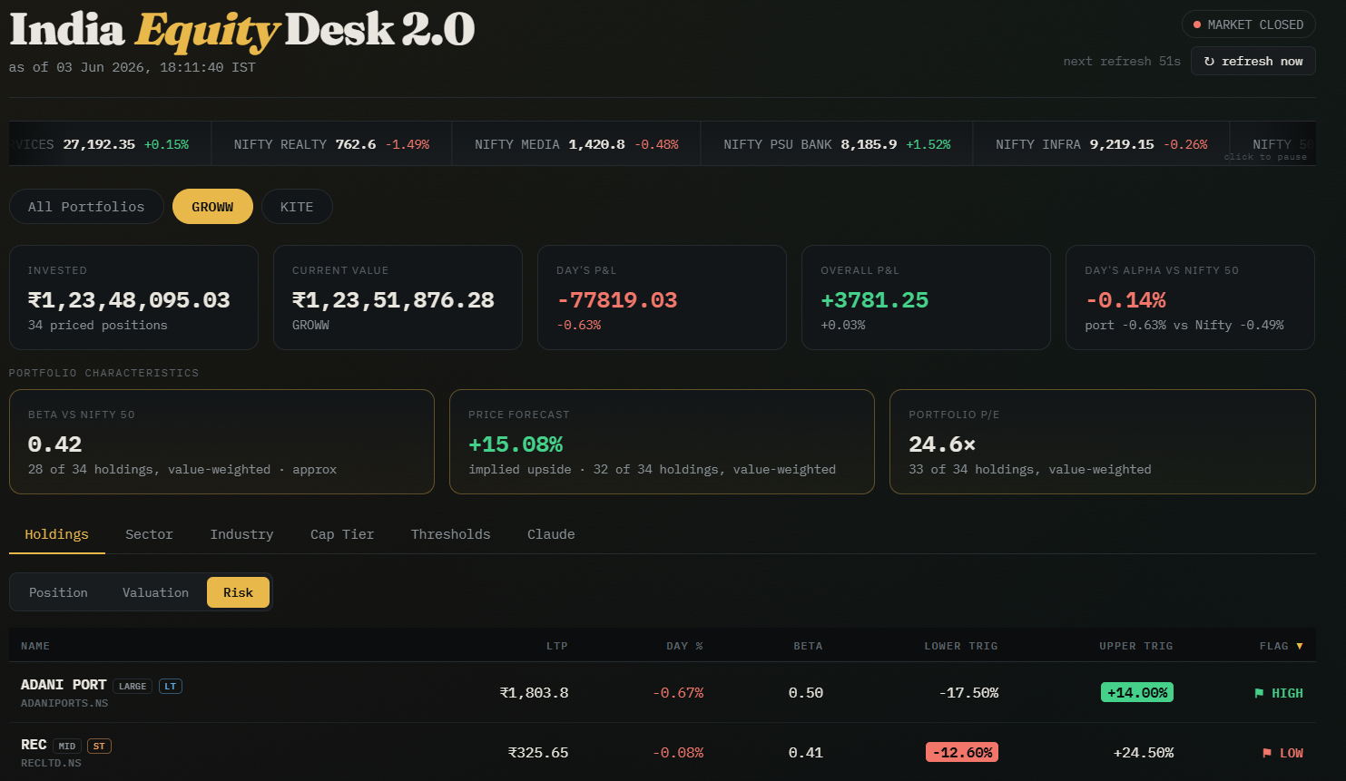Click the ST badge on REC
1346x781 pixels.
(99, 746)
